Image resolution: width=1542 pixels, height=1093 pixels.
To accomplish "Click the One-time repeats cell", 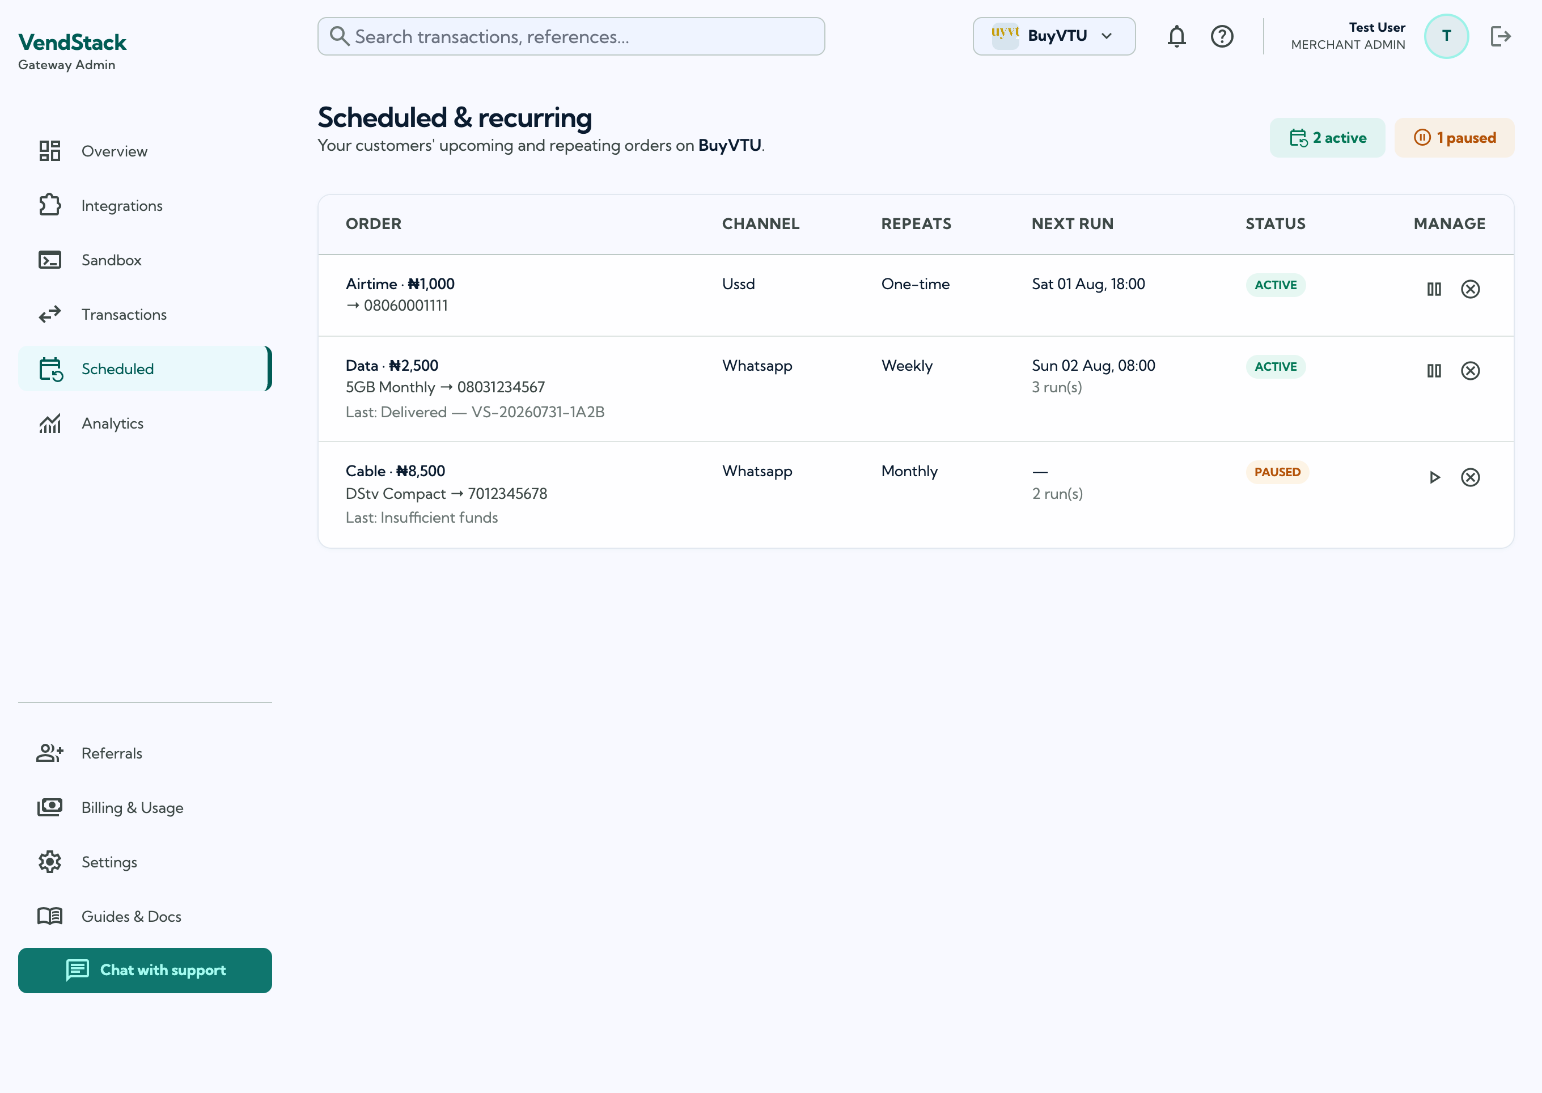I will (916, 284).
